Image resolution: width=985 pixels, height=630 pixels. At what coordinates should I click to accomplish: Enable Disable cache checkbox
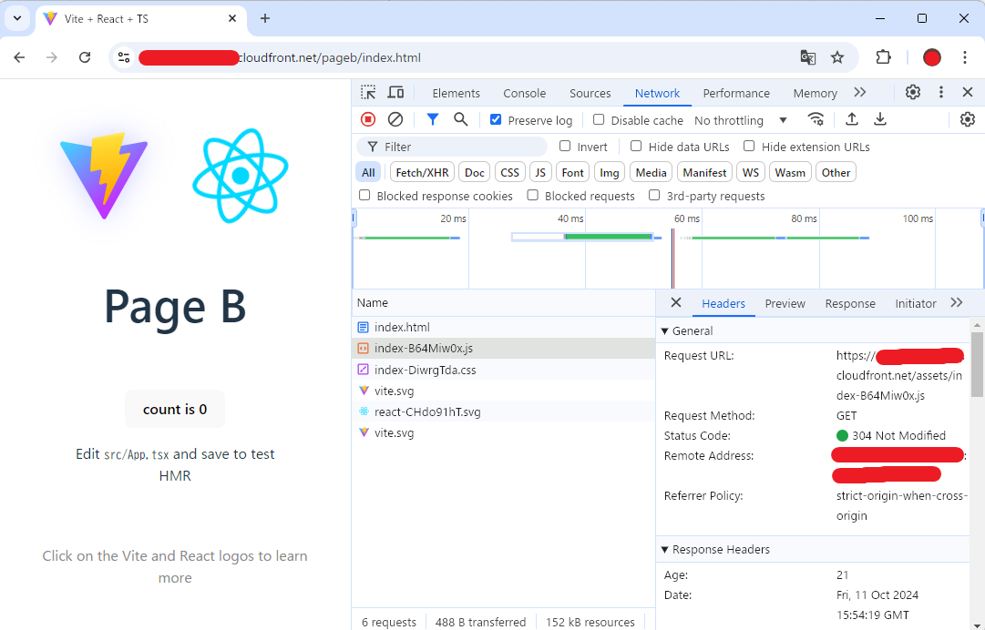click(599, 119)
